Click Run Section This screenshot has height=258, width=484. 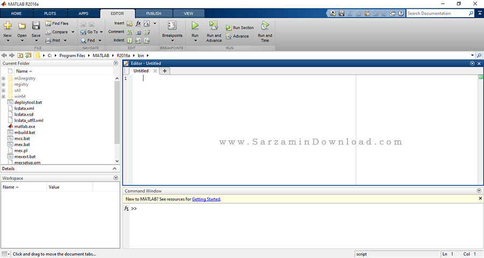(x=239, y=27)
